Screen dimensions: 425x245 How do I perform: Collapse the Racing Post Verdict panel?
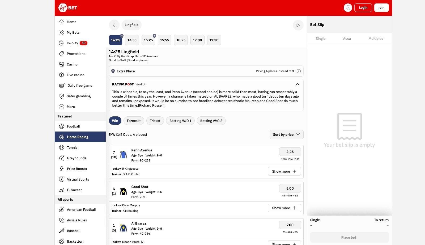(x=297, y=84)
